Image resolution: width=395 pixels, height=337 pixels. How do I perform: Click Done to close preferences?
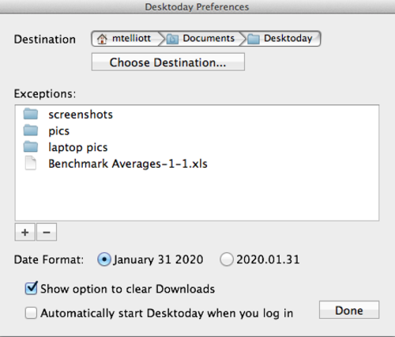point(349,310)
